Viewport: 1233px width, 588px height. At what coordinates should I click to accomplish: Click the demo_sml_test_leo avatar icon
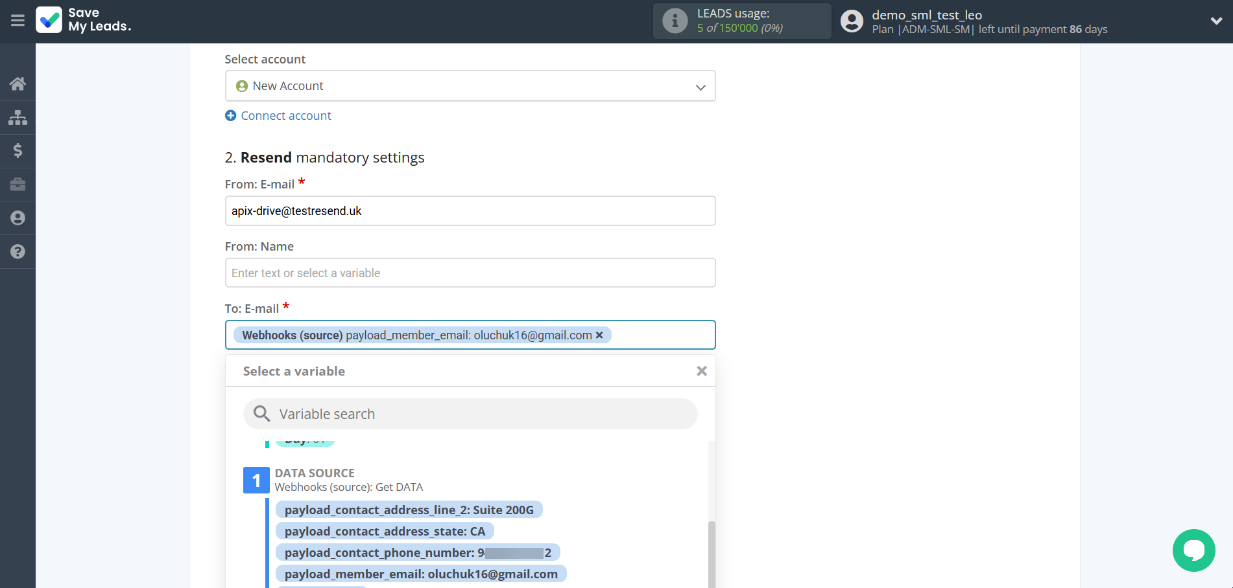[851, 21]
